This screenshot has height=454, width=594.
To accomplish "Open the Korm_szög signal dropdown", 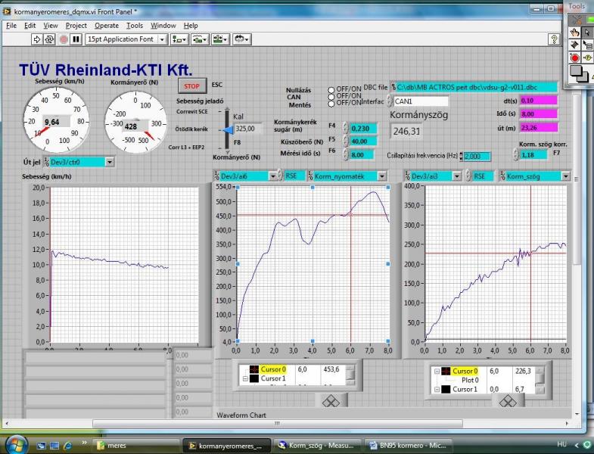I will point(565,176).
